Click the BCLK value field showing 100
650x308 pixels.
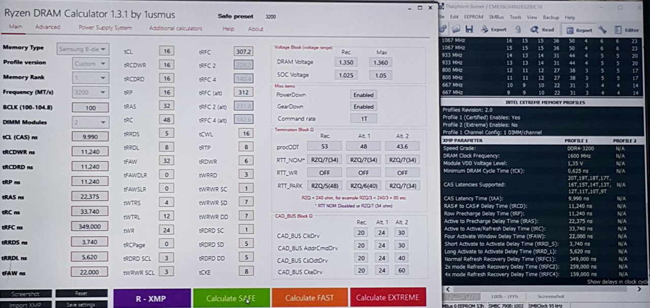point(90,108)
